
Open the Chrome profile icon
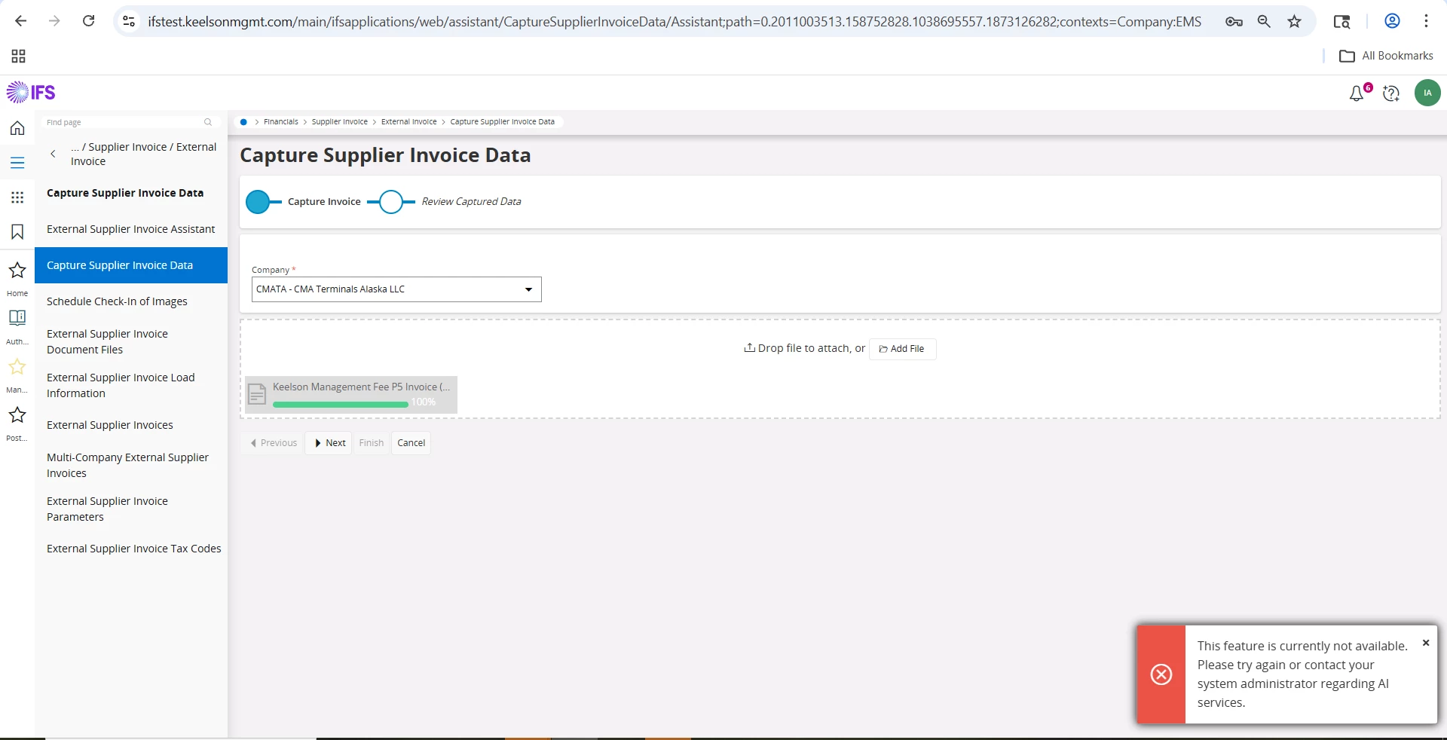(1392, 21)
